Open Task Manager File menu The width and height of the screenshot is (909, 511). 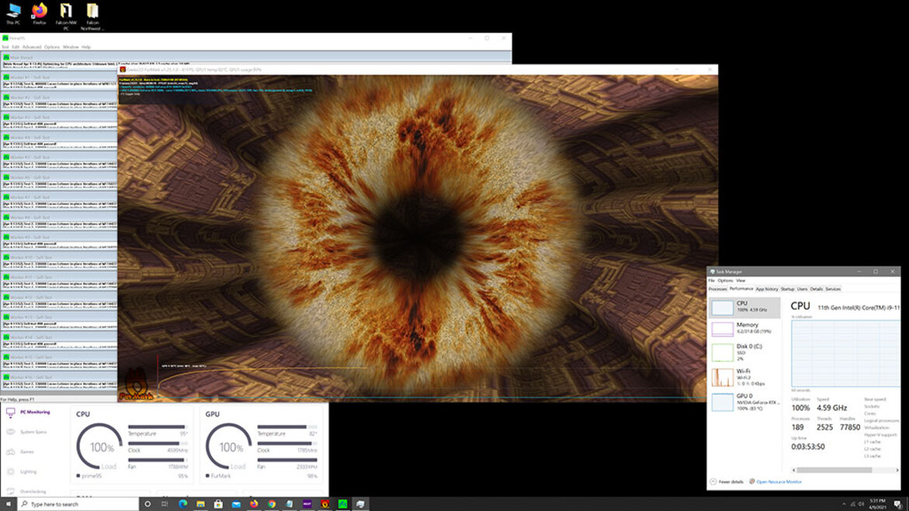click(712, 280)
